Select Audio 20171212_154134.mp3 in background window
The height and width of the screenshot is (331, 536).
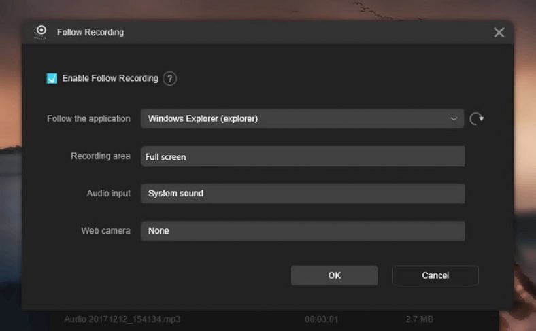[122, 319]
